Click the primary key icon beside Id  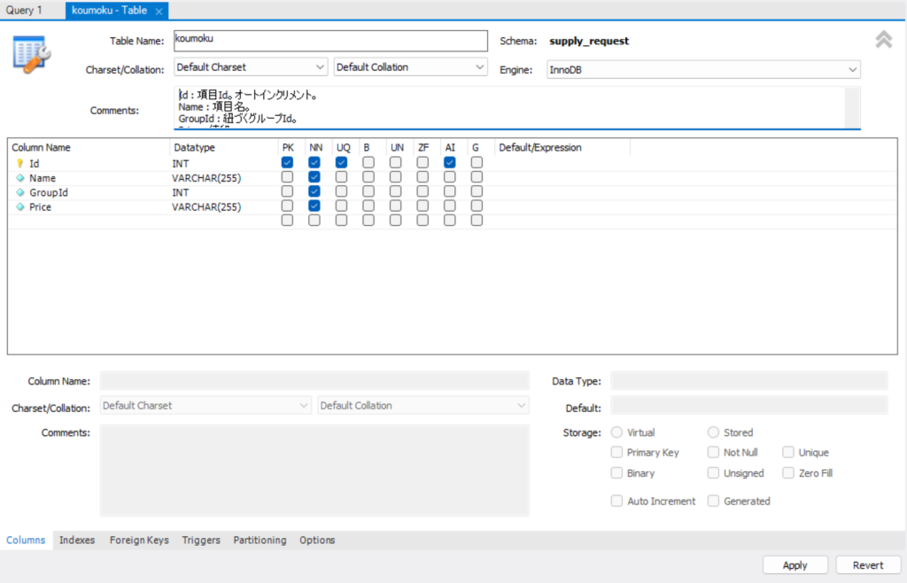[x=20, y=164]
